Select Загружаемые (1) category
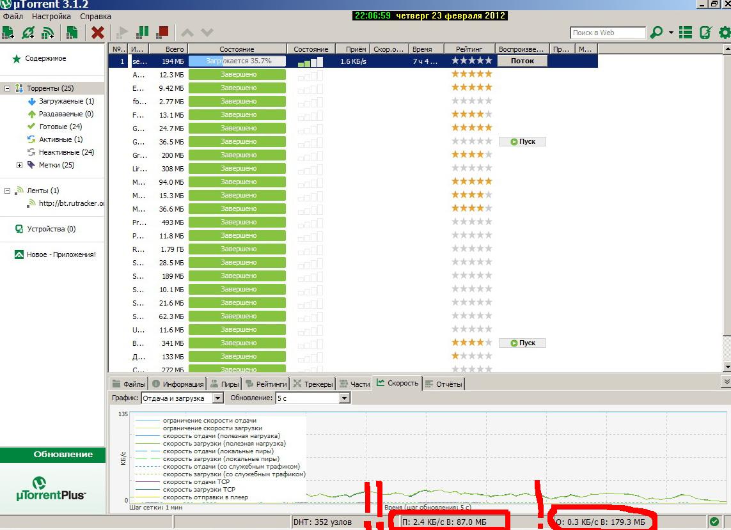Screen dimensions: 731x530 tap(67, 101)
